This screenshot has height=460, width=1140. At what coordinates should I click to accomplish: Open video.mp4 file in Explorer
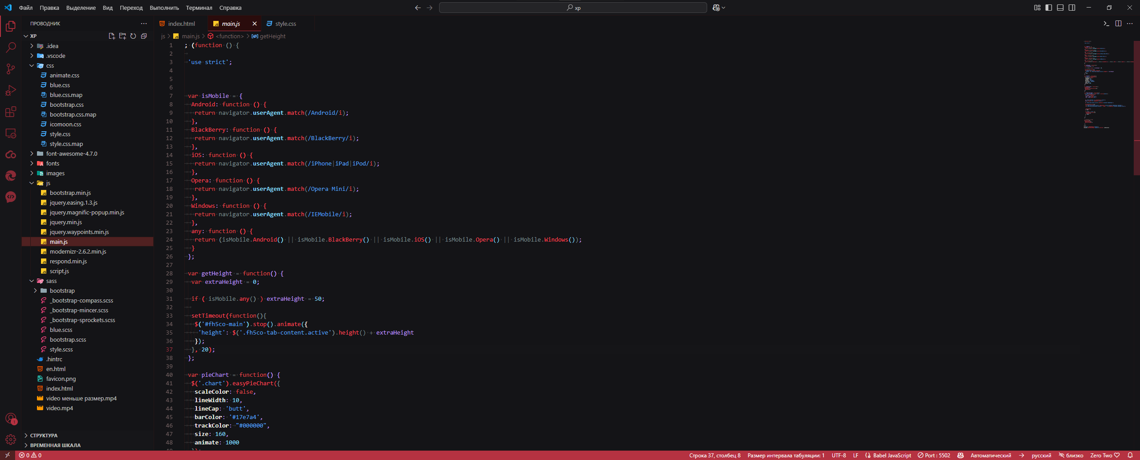pos(59,408)
